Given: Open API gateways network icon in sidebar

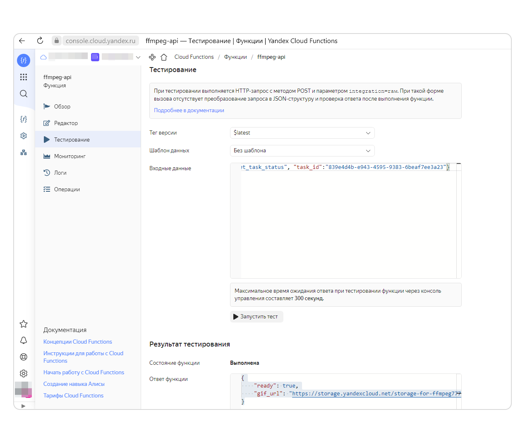Looking at the screenshot, I should (24, 152).
